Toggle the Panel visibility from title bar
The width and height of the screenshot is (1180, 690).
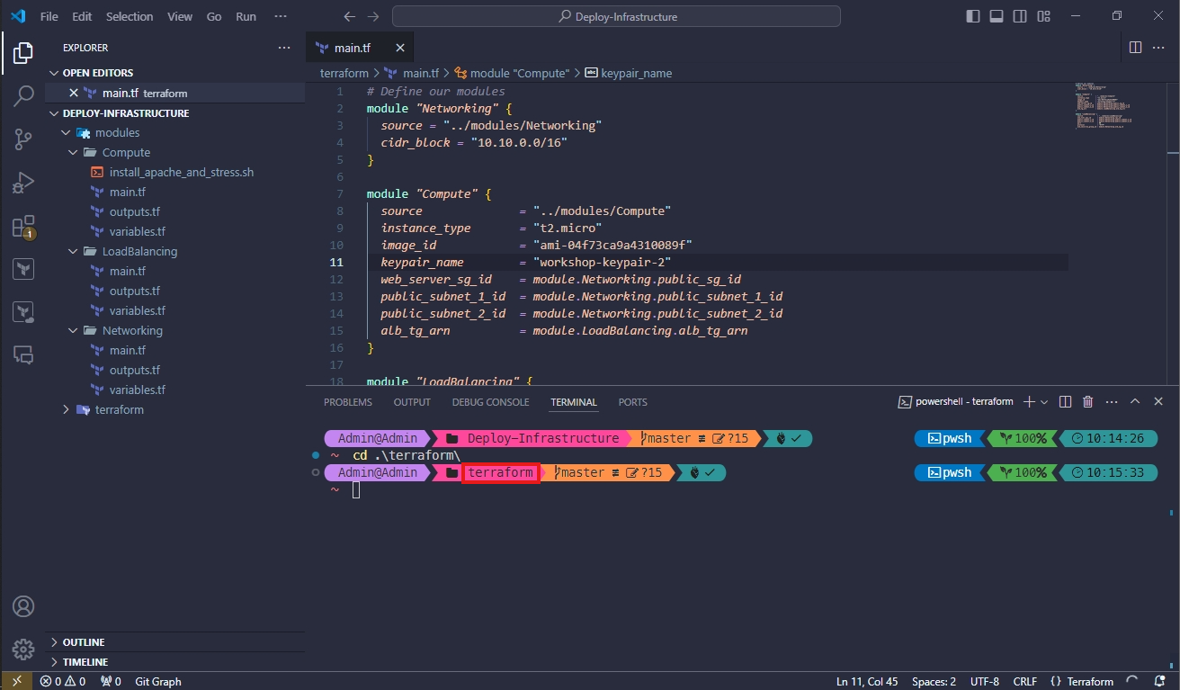click(997, 16)
